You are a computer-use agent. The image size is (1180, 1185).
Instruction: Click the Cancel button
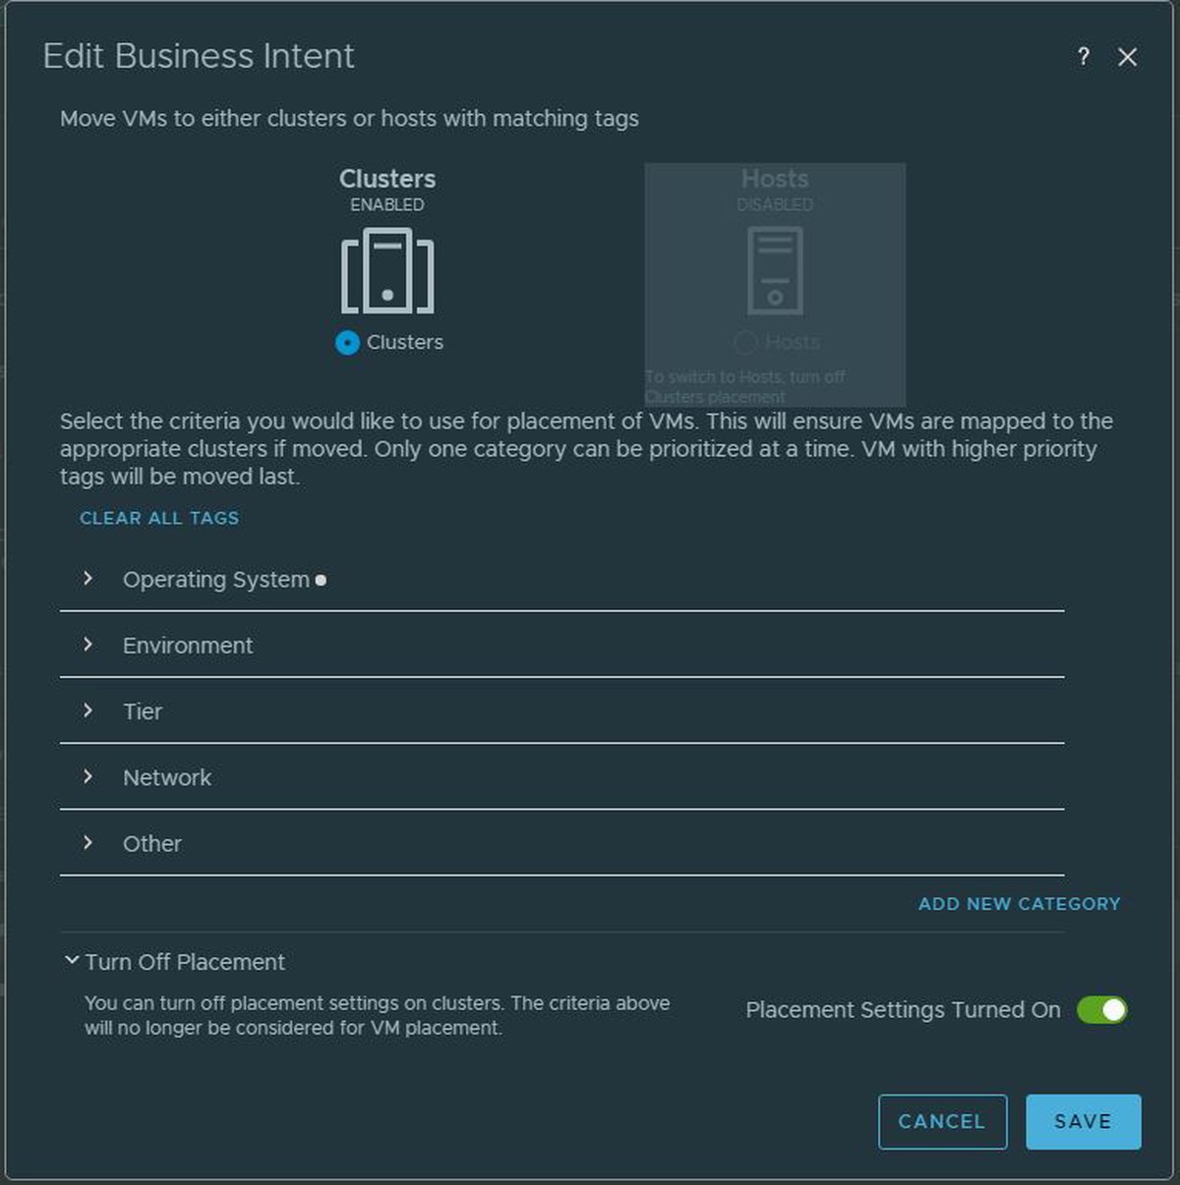(x=942, y=1121)
